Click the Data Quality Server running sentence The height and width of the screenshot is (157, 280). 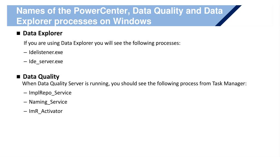point(134,84)
